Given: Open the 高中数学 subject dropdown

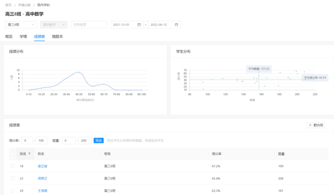Looking at the screenshot, I should [54, 25].
